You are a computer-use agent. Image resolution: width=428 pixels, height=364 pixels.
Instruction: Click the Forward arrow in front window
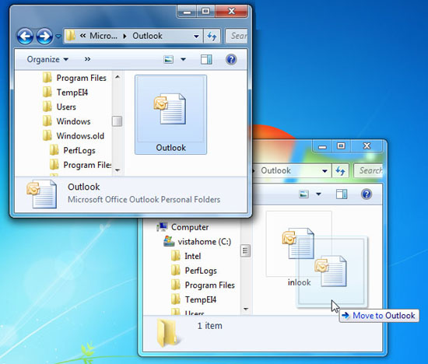click(44, 36)
